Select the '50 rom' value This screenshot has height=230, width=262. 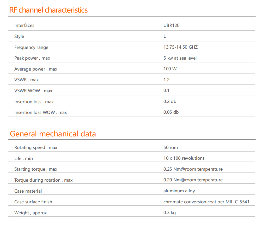(170, 147)
